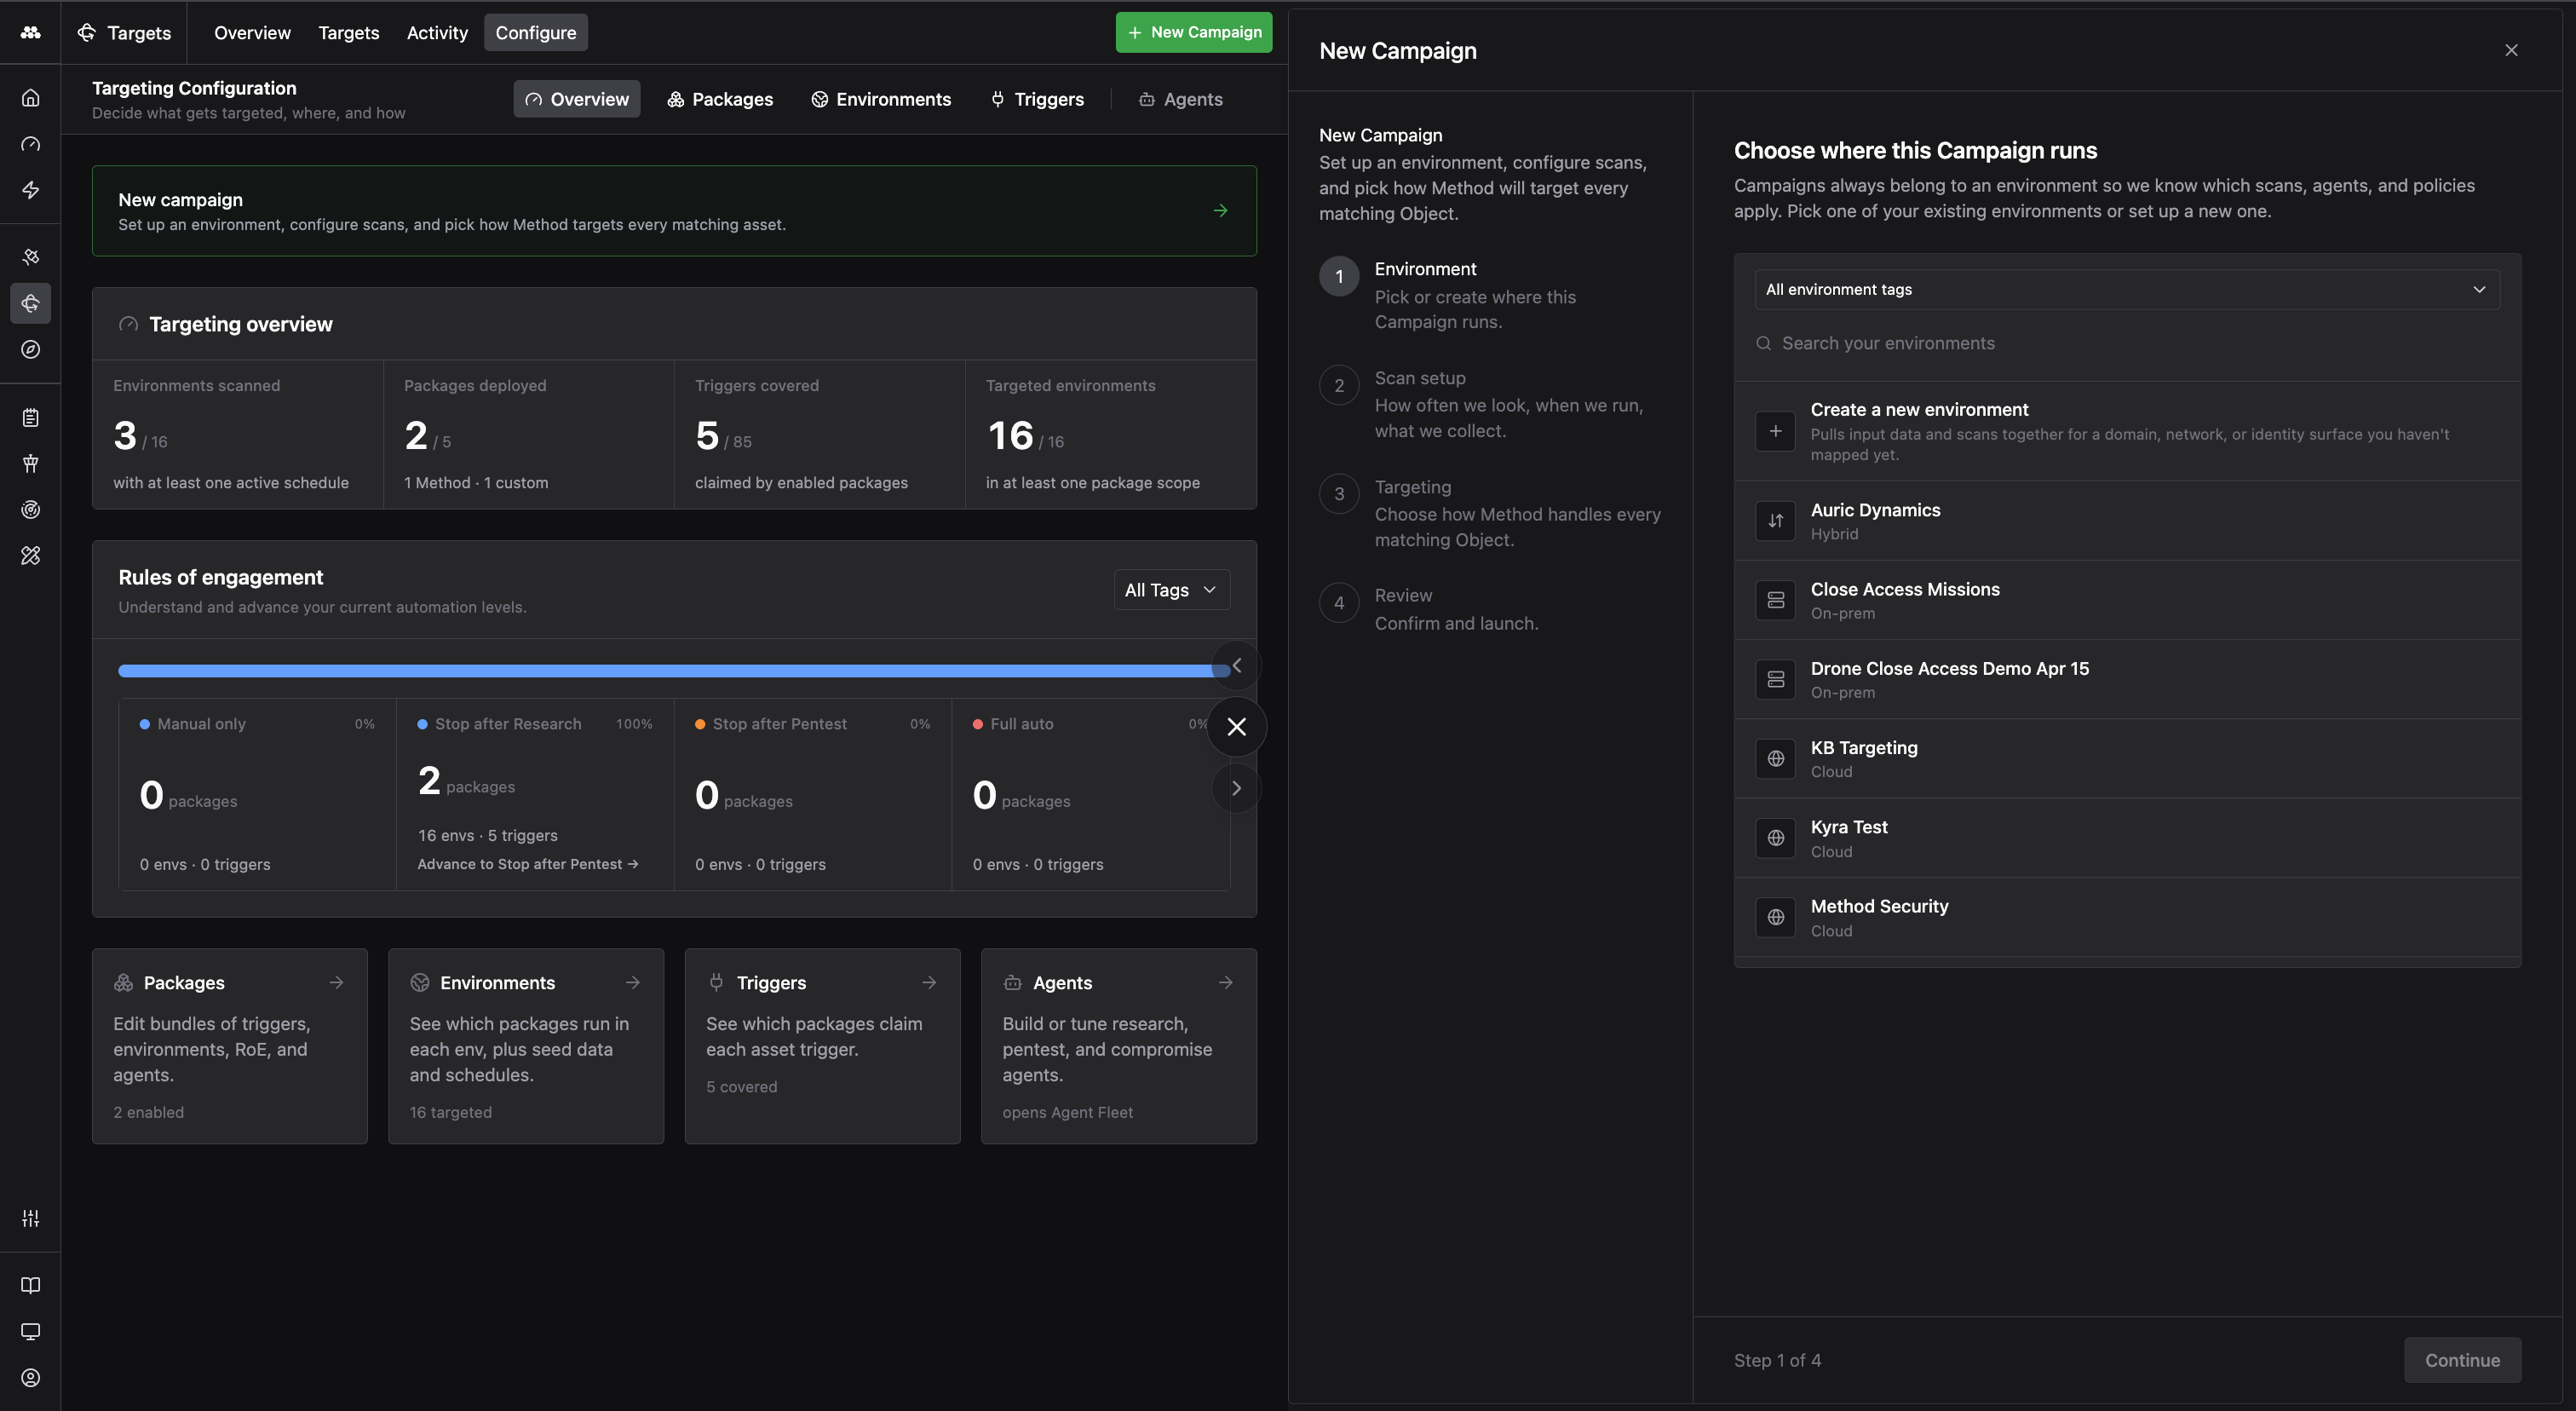This screenshot has width=2576, height=1411.
Task: Click the left chevron carousel arrow
Action: 1236,665
